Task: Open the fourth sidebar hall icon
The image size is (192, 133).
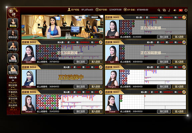Action: tap(13, 58)
